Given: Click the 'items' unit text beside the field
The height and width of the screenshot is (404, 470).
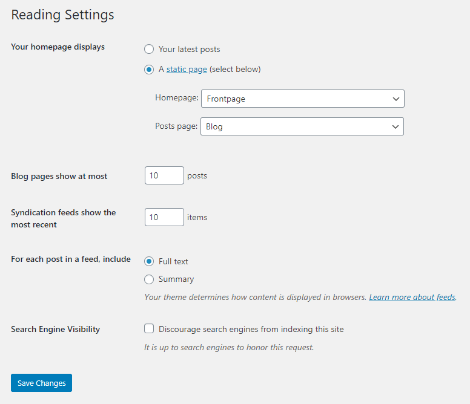Looking at the screenshot, I should click(197, 217).
